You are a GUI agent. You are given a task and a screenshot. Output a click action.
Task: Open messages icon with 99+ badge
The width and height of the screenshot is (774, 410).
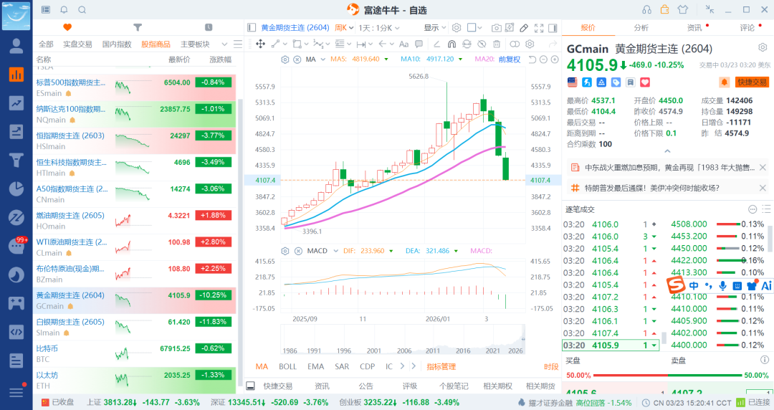click(16, 246)
